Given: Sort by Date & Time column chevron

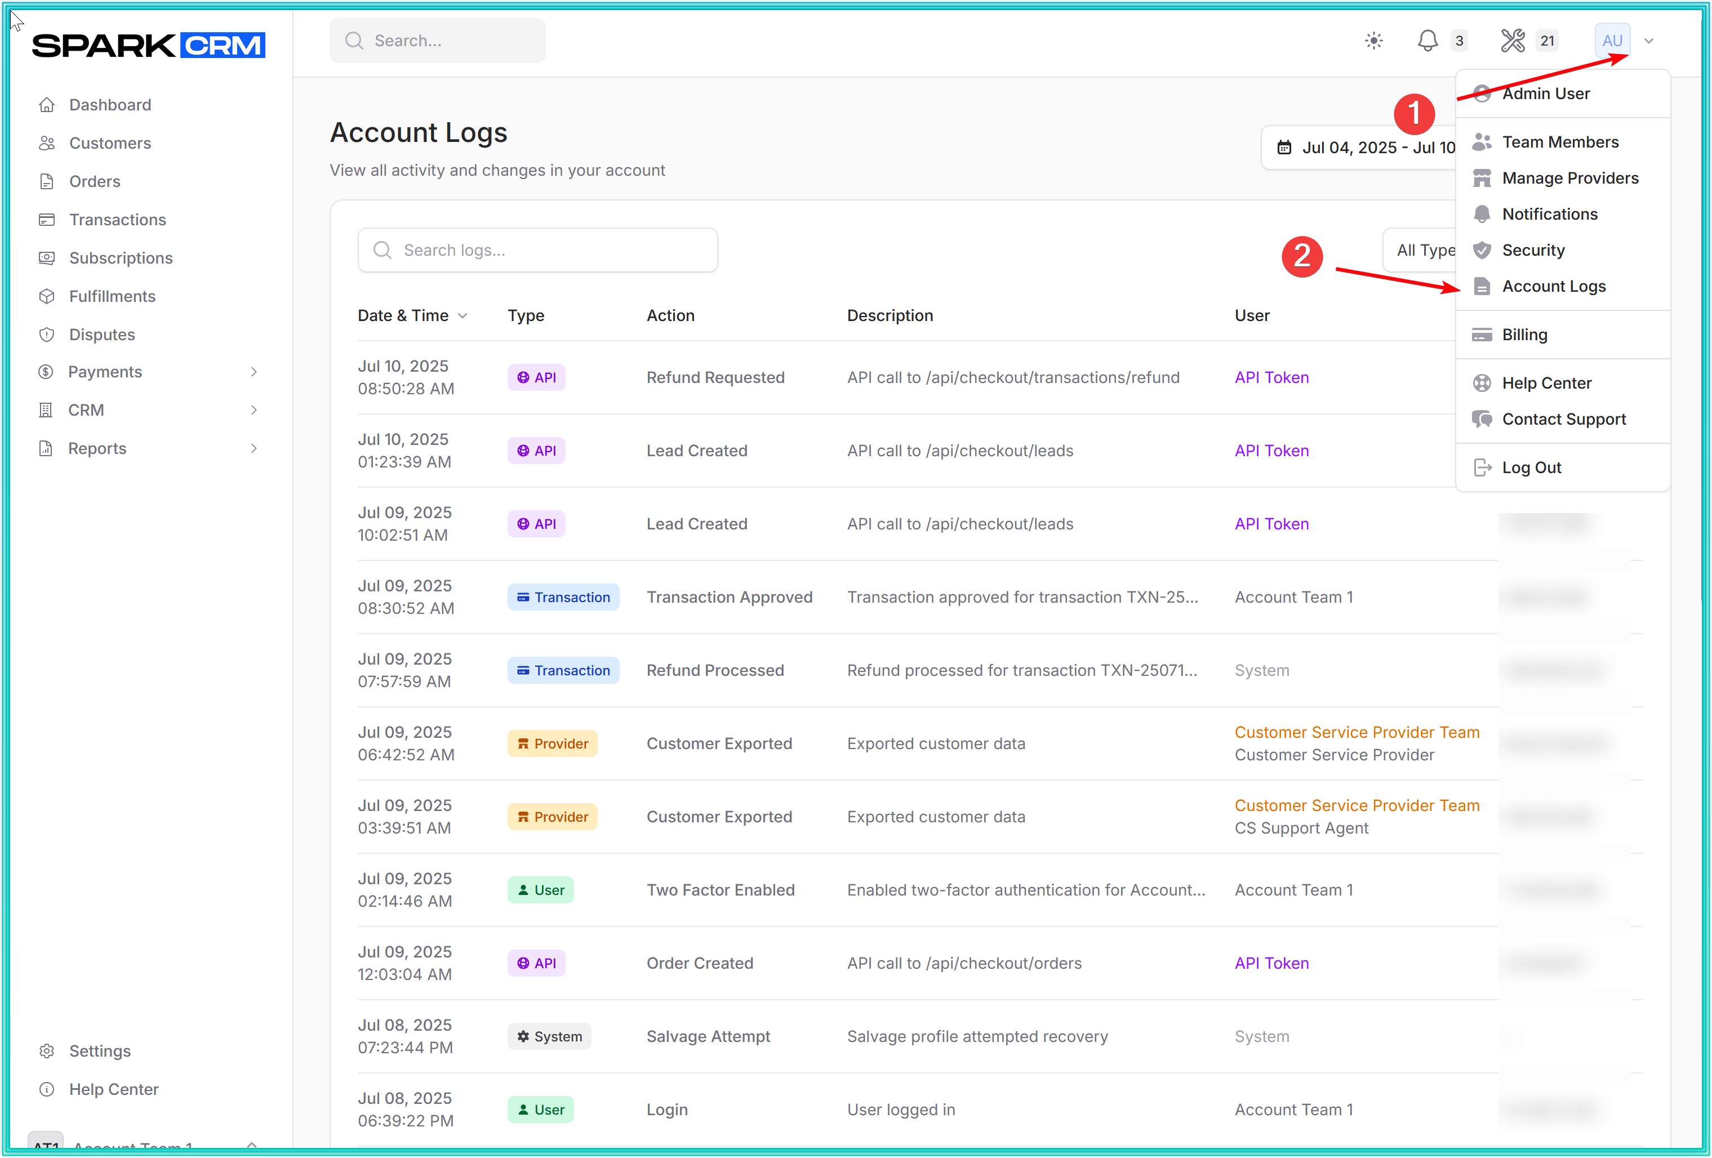Looking at the screenshot, I should pos(463,315).
